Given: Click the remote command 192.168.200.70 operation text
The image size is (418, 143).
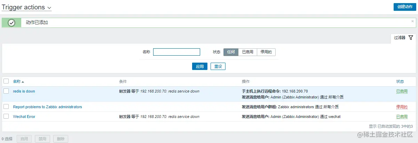Looking at the screenshot, I should 275,91.
